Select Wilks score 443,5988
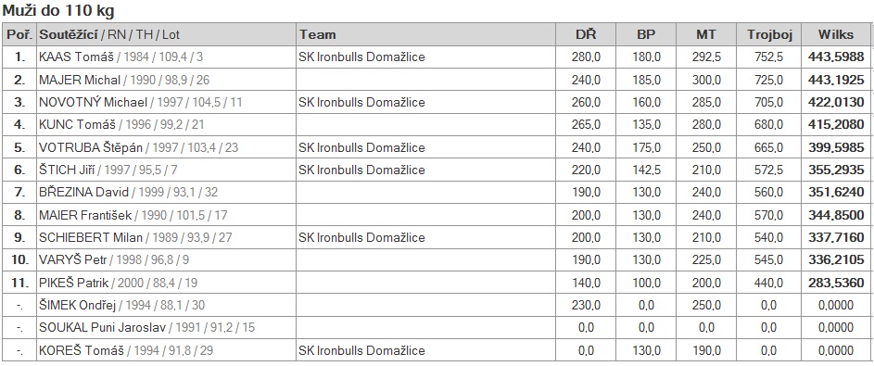Screen dimensions: 874x366 point(836,57)
